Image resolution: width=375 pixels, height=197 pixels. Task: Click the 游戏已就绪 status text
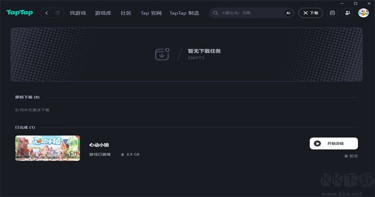pos(100,154)
